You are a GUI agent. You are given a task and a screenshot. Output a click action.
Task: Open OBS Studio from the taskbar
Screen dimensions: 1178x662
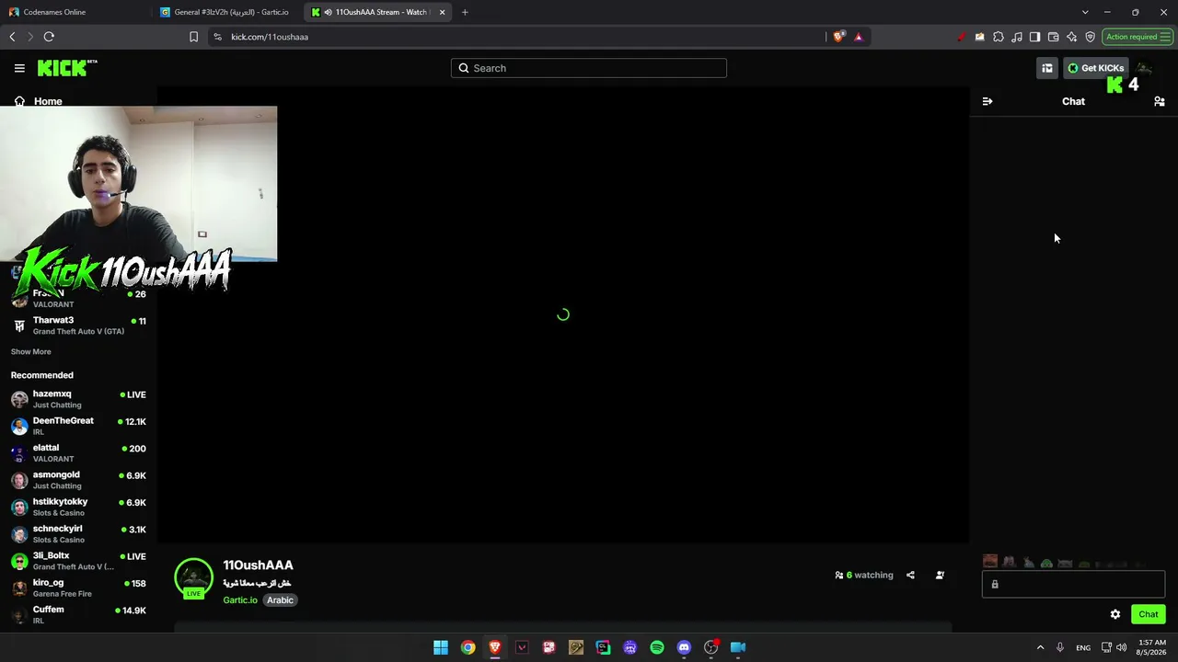710,647
